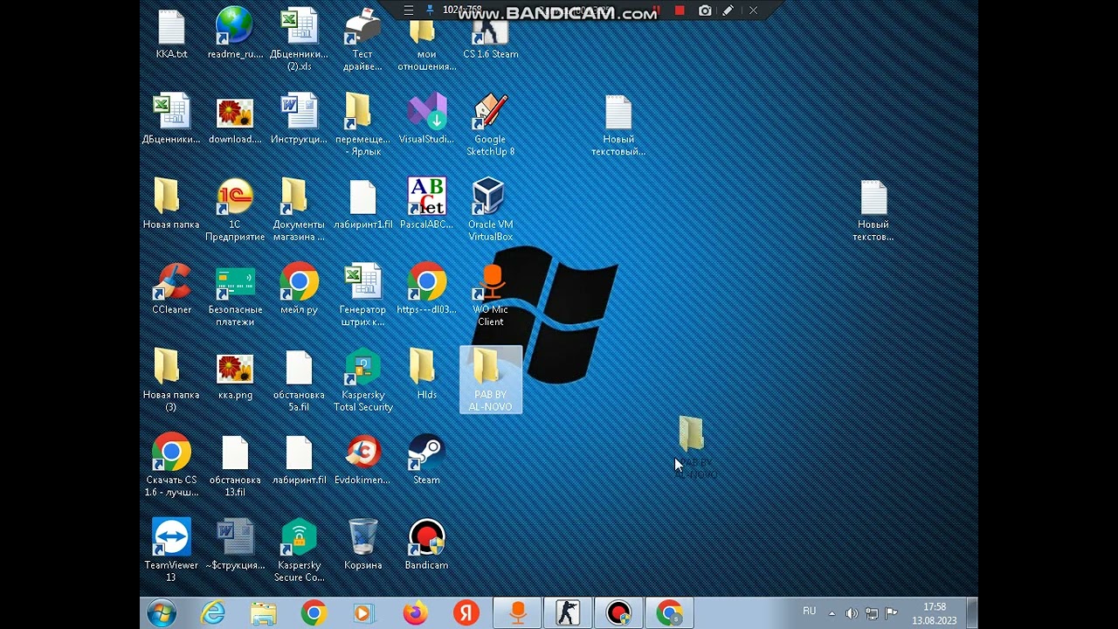Stop recording with red square button
The width and height of the screenshot is (1118, 629).
point(680,10)
